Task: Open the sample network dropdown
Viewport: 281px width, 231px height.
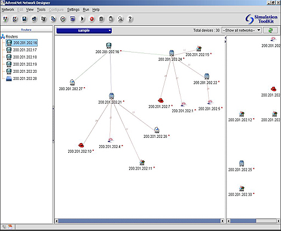Action: coord(84,30)
